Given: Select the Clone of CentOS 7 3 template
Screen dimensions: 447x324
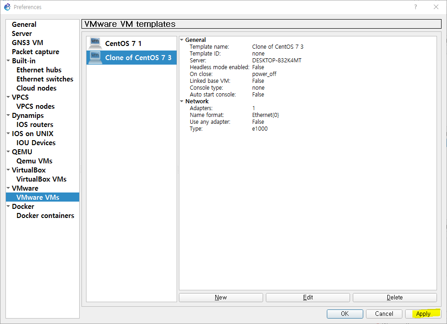Looking at the screenshot, I should click(x=132, y=57).
